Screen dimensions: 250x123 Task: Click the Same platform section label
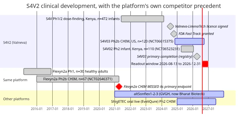[x=15, y=80]
